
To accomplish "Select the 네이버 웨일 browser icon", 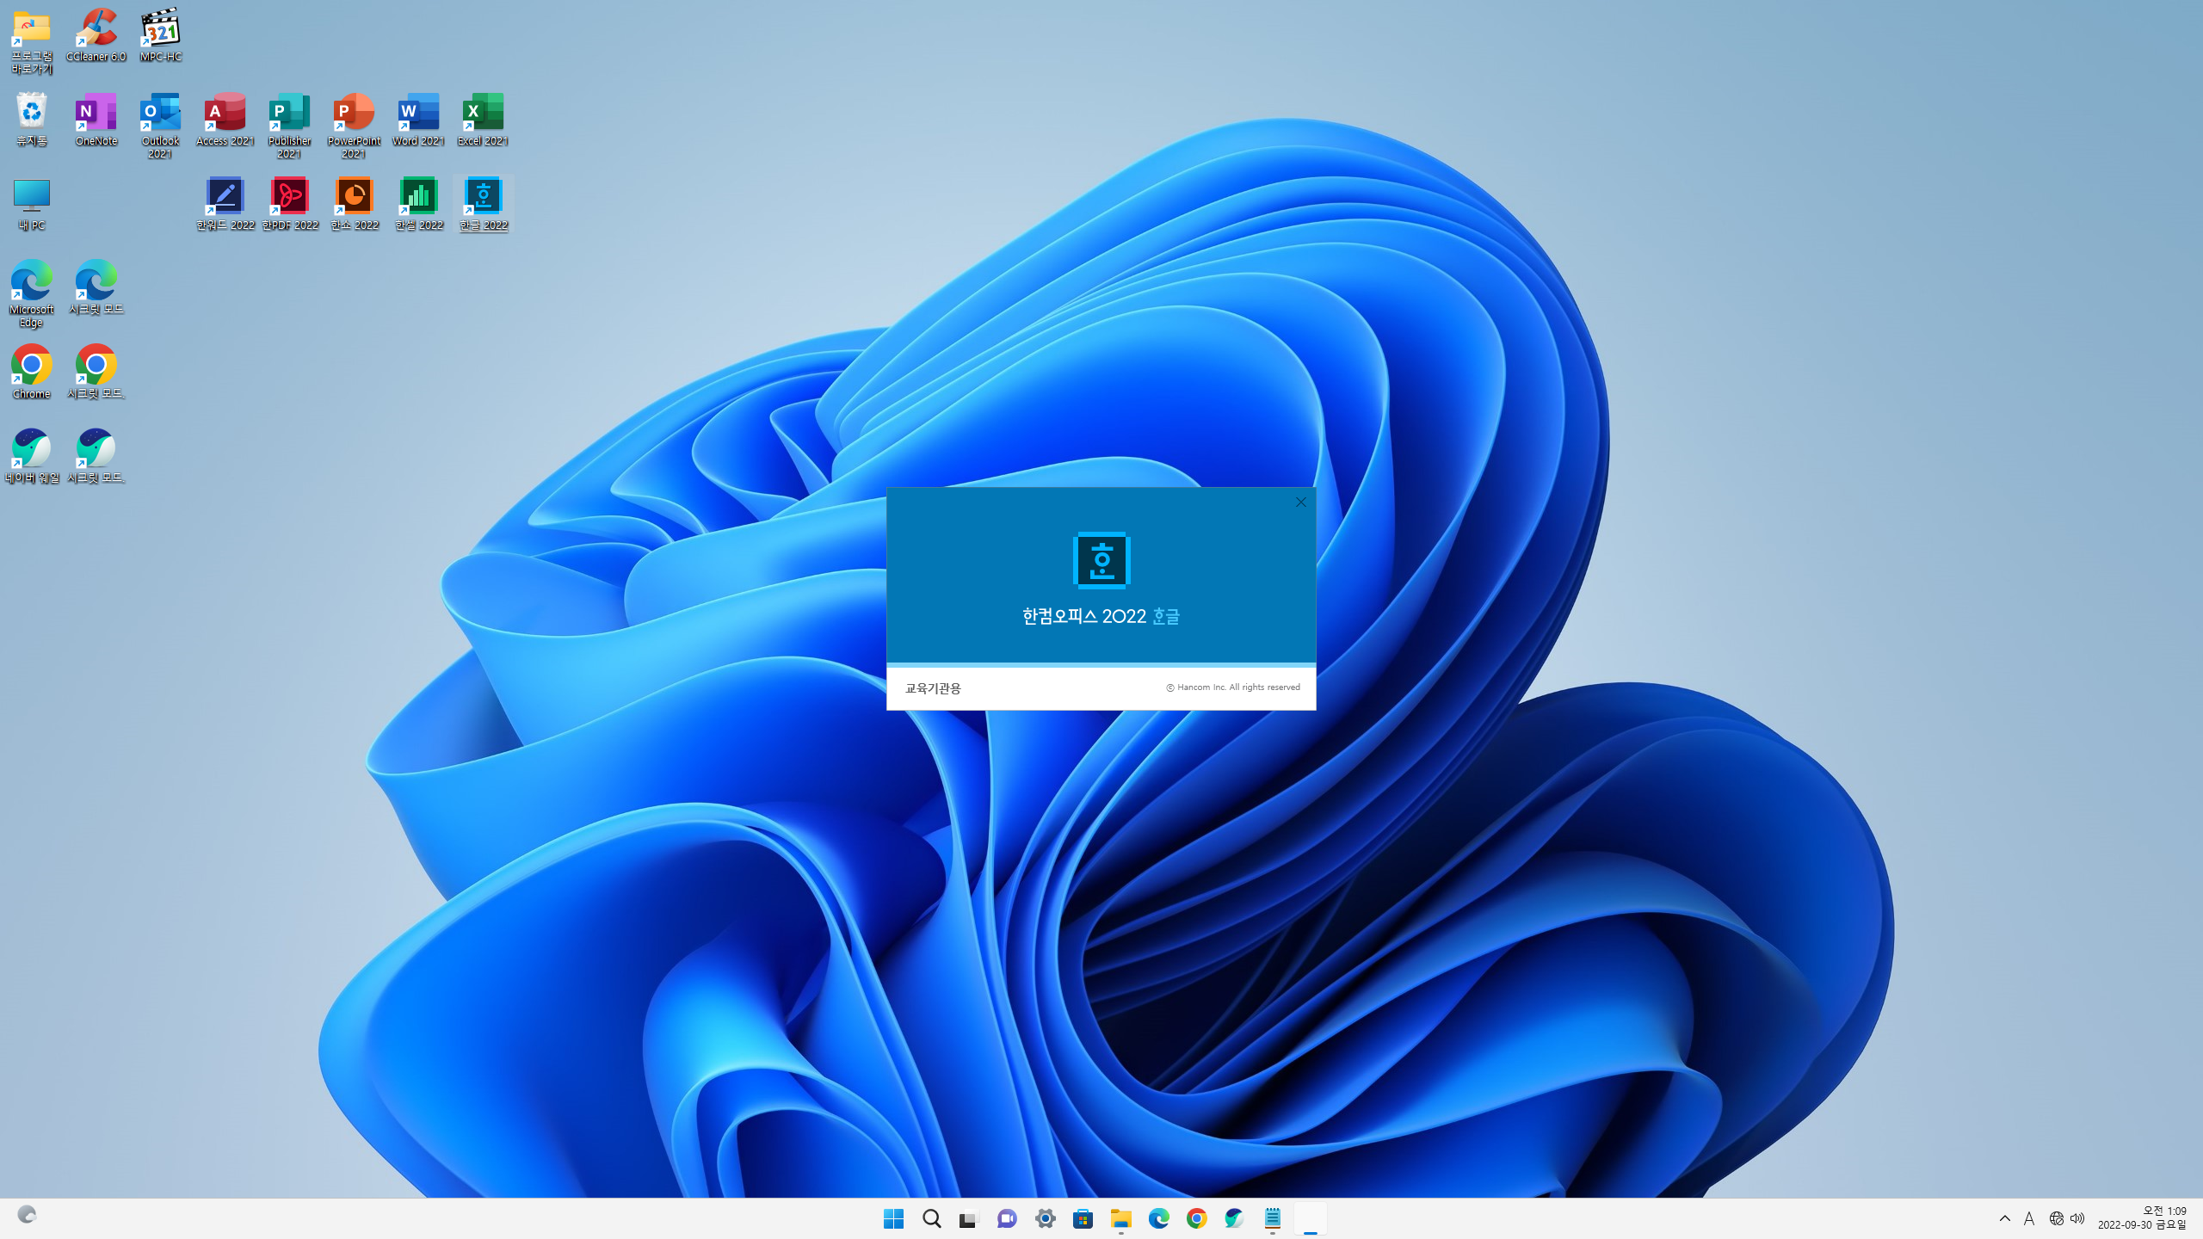I will click(x=31, y=449).
